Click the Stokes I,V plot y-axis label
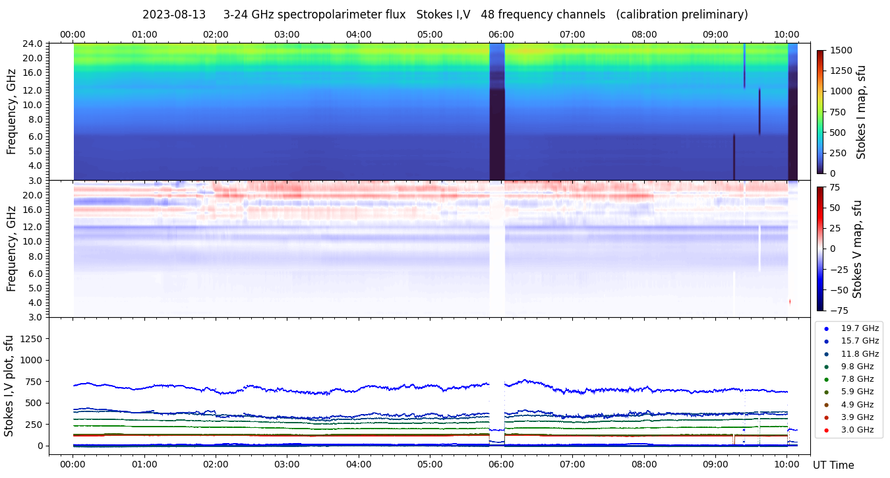This screenshot has height=478, width=890. pyautogui.click(x=9, y=386)
